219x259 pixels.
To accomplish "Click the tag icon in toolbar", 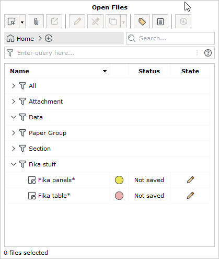I will pyautogui.click(x=142, y=21).
